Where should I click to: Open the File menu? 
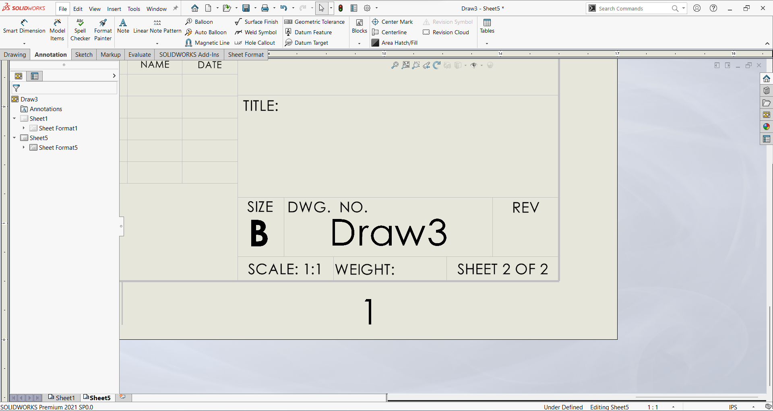click(63, 9)
